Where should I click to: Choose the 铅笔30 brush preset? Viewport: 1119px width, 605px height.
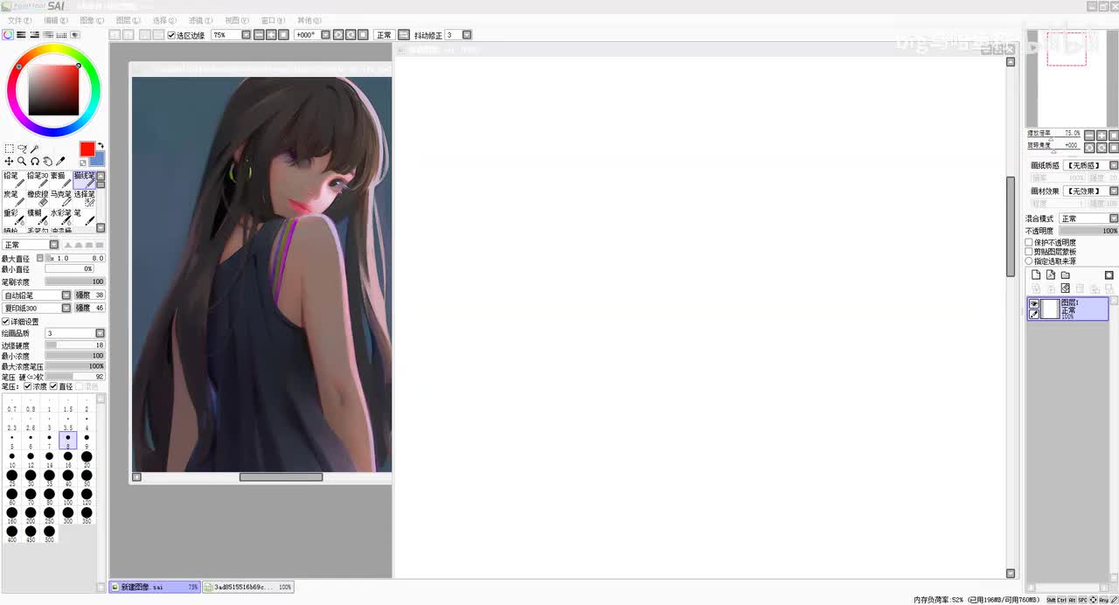click(37, 180)
